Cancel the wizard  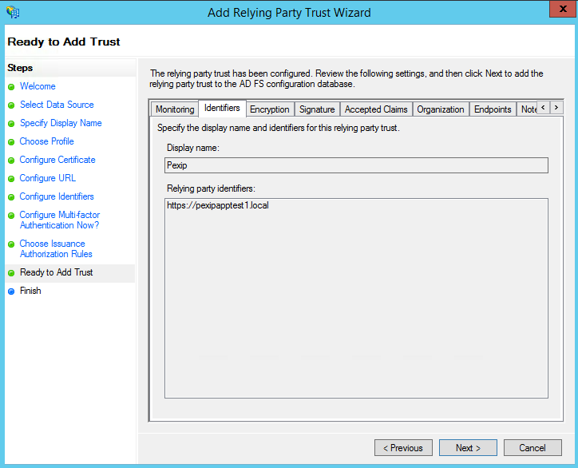pyautogui.click(x=532, y=448)
